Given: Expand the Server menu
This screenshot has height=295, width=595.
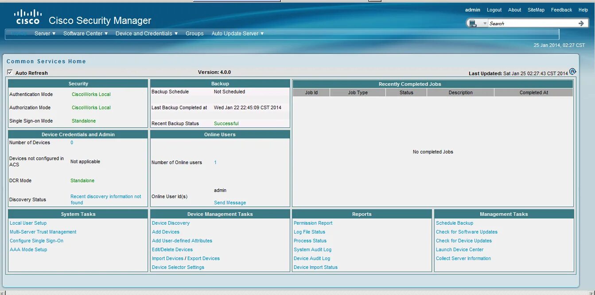Looking at the screenshot, I should [45, 34].
